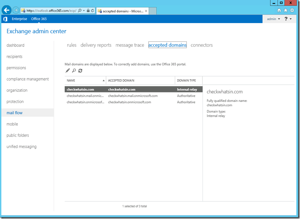Viewport: 300px width, 219px height.
Task: Expand the admin account dropdown
Action: click(273, 19)
